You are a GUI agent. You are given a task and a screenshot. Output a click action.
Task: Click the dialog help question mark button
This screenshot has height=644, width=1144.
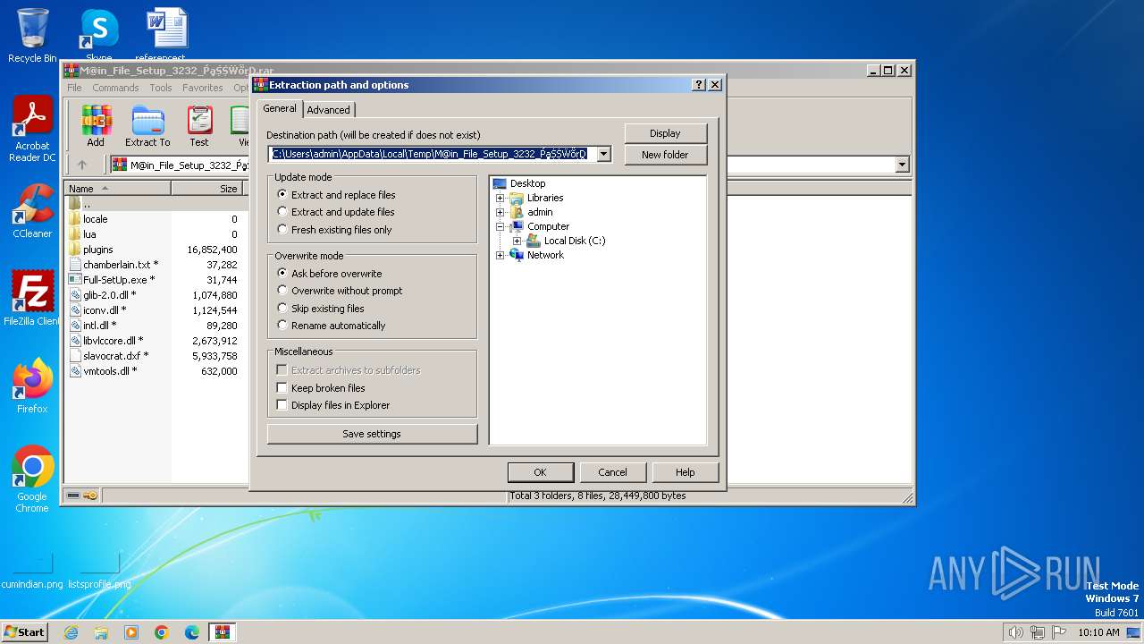(699, 85)
